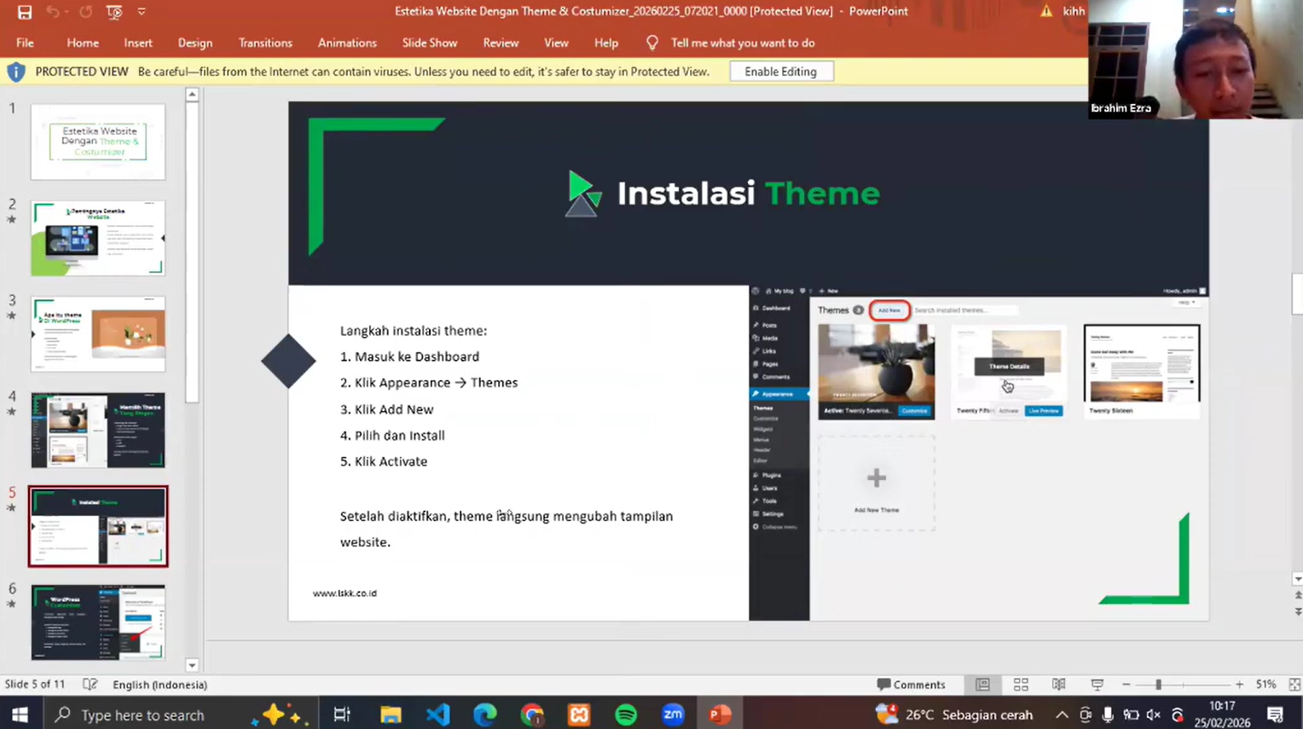Open the Transitions ribbon tab
Image resolution: width=1303 pixels, height=729 pixels.
(265, 43)
